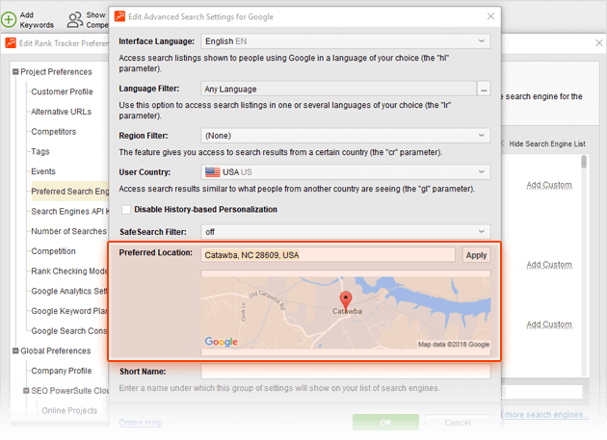
Task: Open the Interface Language dropdown
Action: 345,41
